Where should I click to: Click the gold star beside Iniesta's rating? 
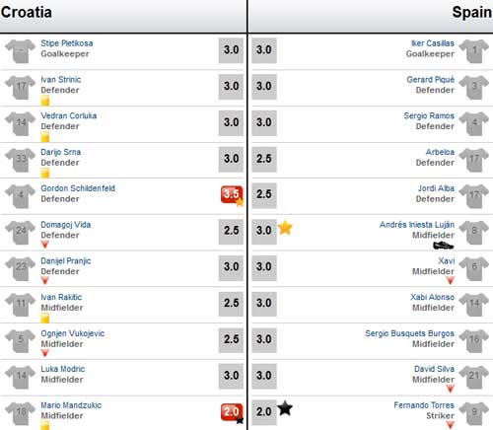285,228
